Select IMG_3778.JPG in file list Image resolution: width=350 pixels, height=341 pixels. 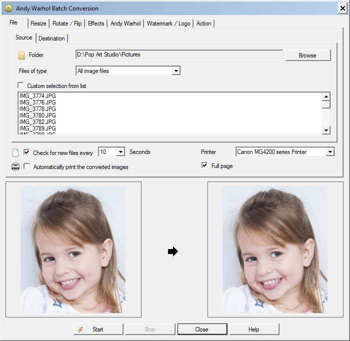click(x=37, y=109)
